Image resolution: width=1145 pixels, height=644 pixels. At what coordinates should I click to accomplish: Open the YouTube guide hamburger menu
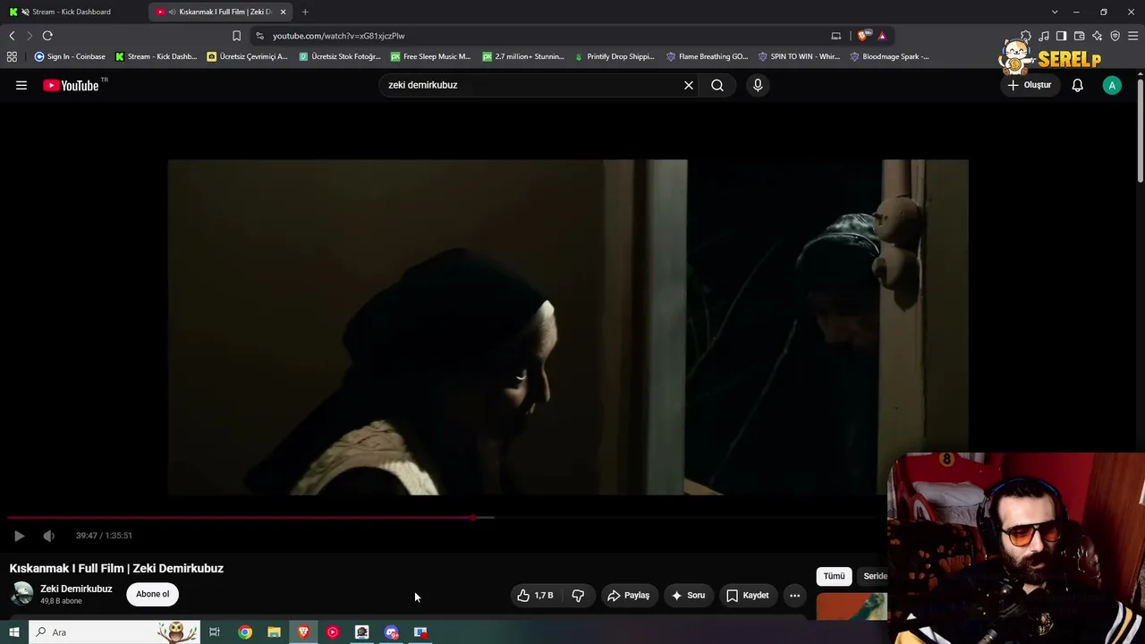click(21, 85)
